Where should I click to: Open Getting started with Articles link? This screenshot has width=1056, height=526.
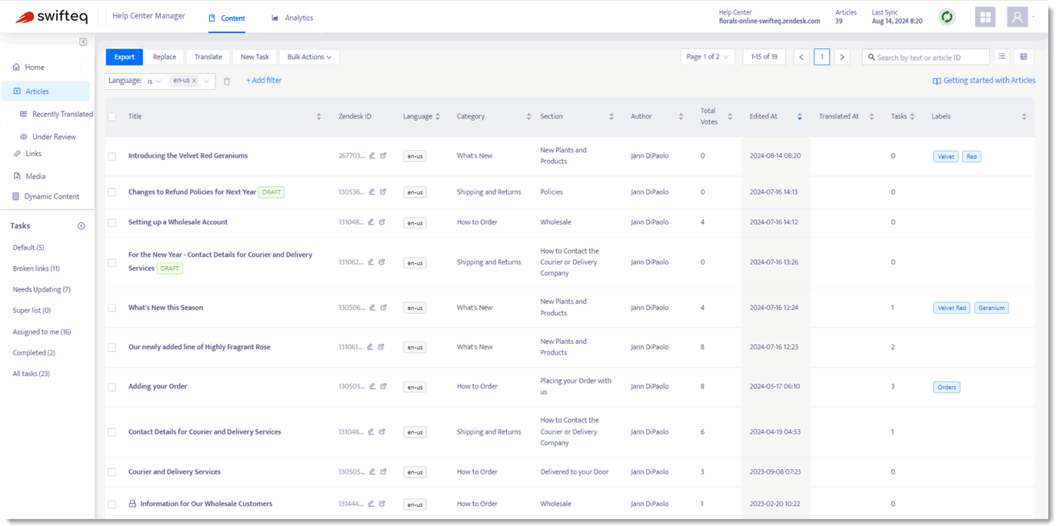pos(984,80)
